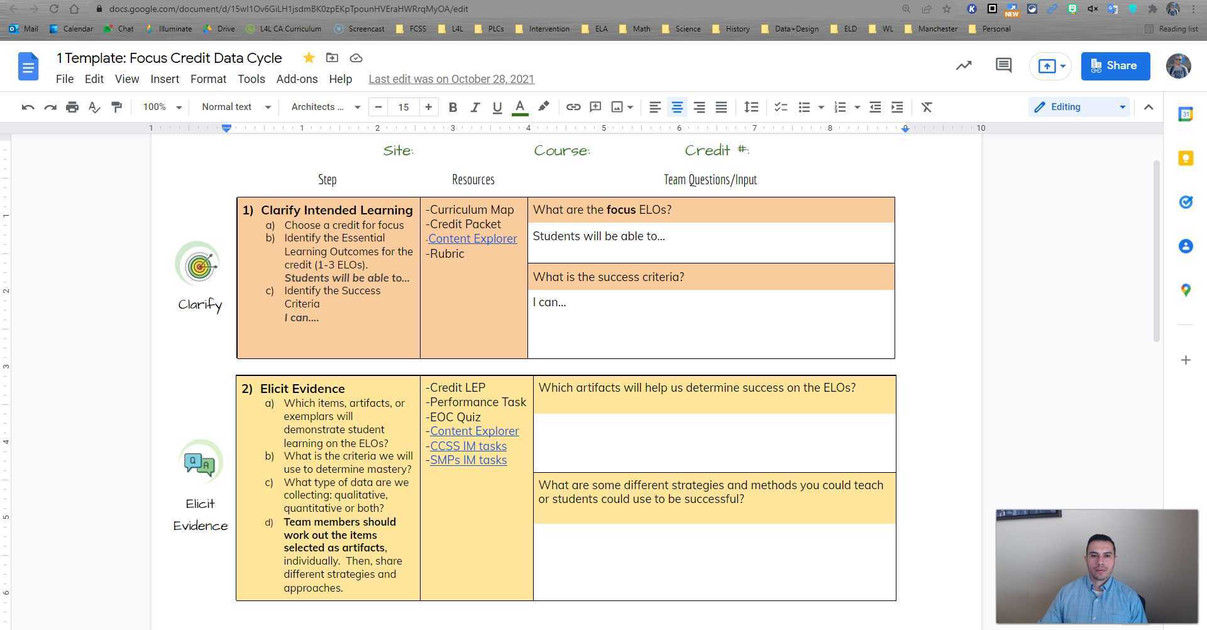Open the text color picker
The height and width of the screenshot is (630, 1207).
click(519, 108)
